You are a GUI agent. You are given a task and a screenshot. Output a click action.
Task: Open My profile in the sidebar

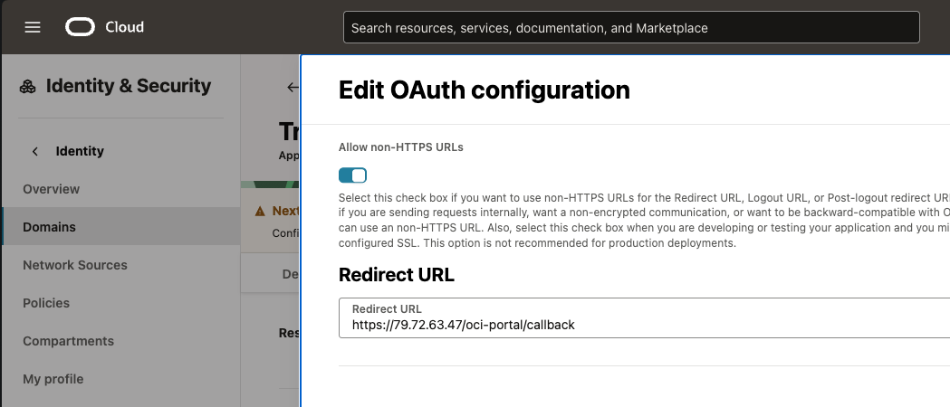click(53, 379)
